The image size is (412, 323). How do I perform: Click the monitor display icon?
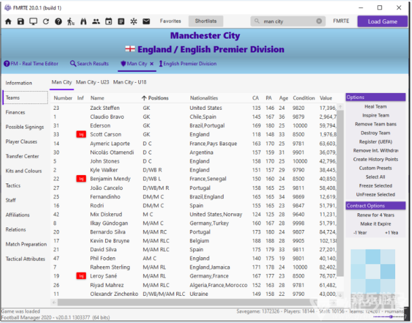tap(34, 21)
